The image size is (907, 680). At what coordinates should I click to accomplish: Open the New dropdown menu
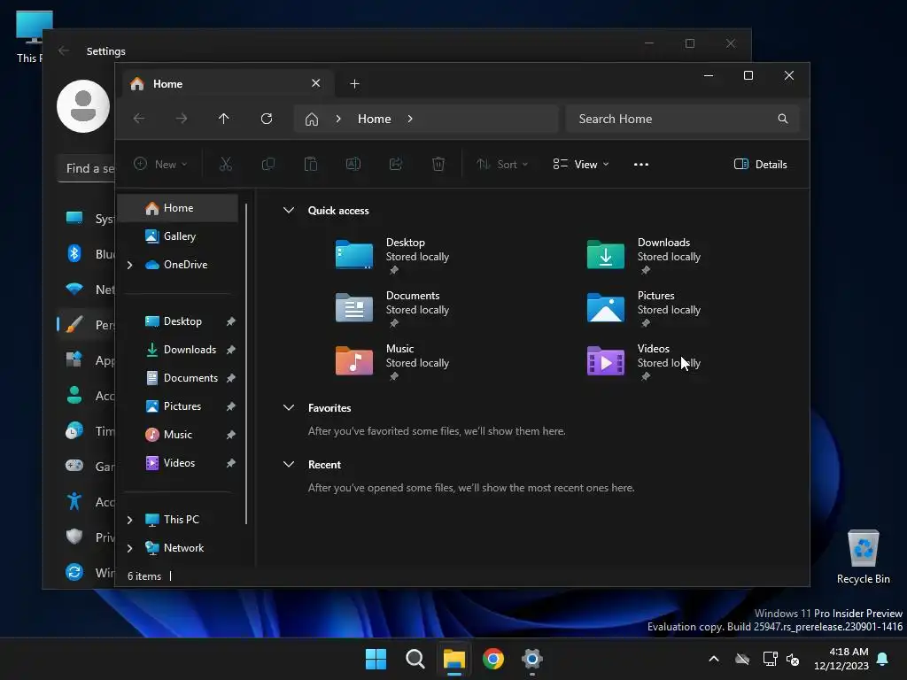161,164
